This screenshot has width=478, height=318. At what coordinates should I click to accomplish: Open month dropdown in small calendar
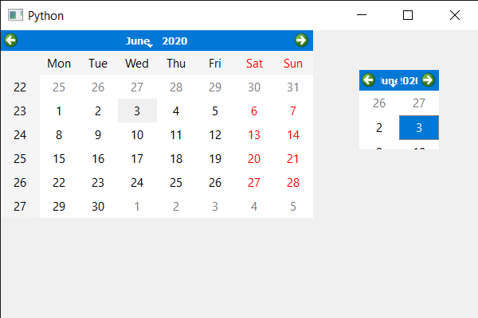[390, 80]
